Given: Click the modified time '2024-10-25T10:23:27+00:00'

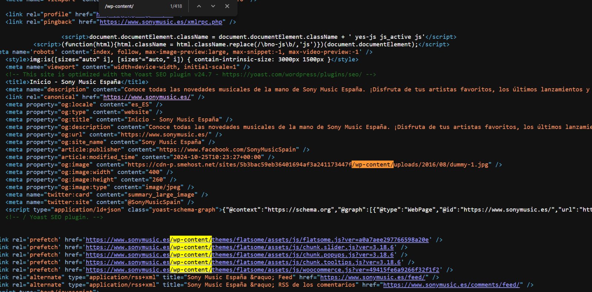Looking at the screenshot, I should click(x=217, y=157).
